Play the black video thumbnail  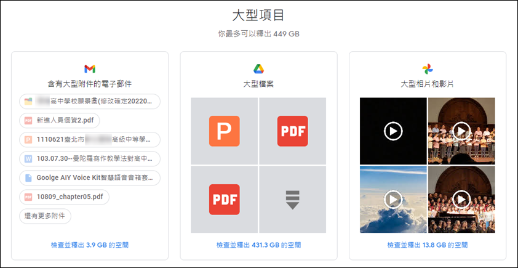click(x=393, y=131)
